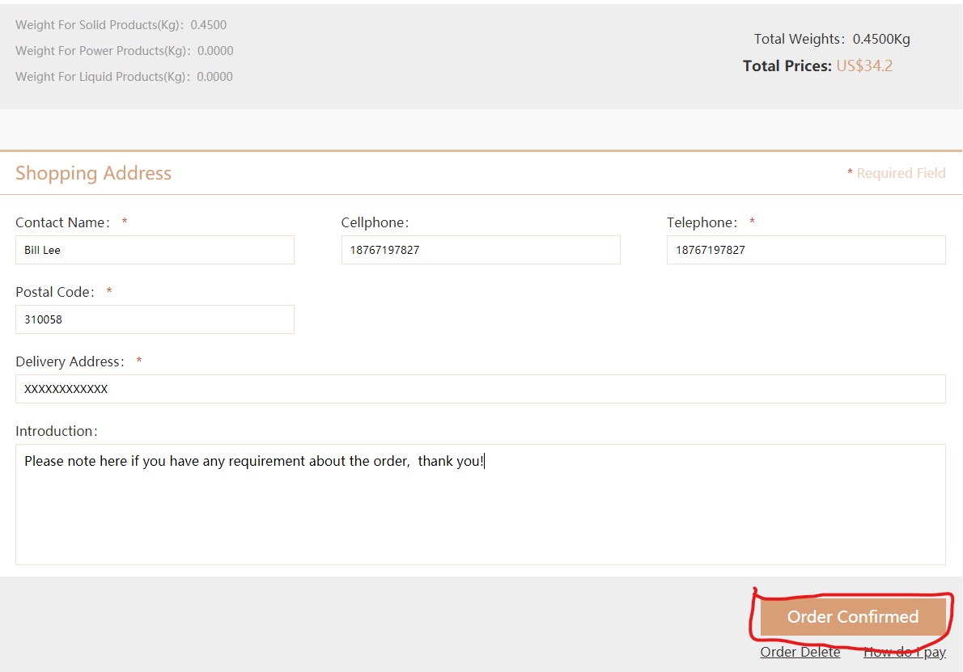Click the Delivery Address label
The width and height of the screenshot is (963, 672).
point(70,361)
